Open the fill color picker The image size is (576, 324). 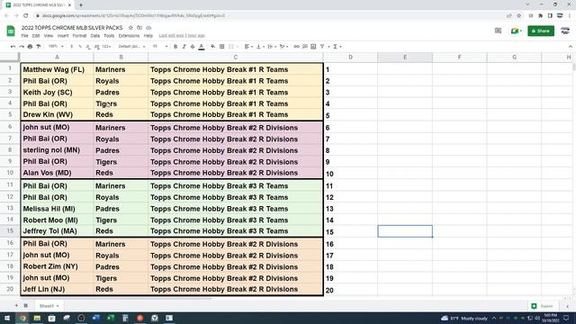click(x=212, y=47)
